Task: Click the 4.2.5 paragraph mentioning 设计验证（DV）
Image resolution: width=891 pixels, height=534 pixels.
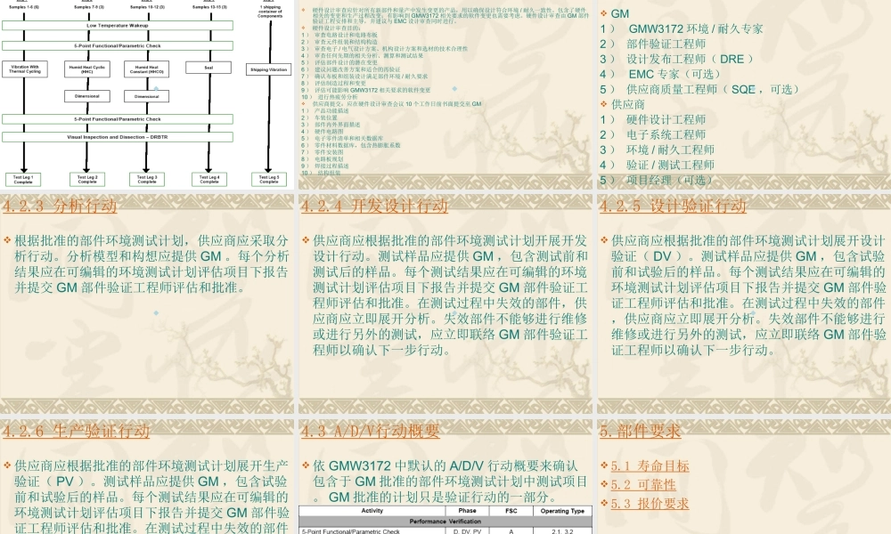Action: 748,295
